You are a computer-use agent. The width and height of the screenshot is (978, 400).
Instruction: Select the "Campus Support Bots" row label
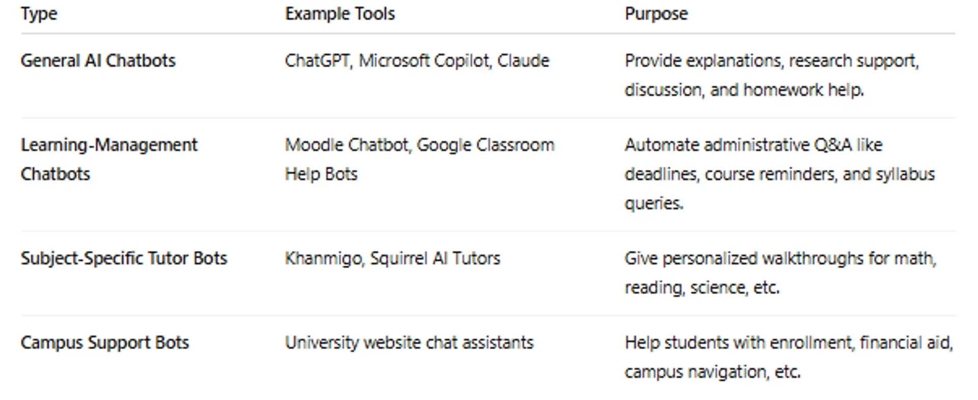pos(104,342)
